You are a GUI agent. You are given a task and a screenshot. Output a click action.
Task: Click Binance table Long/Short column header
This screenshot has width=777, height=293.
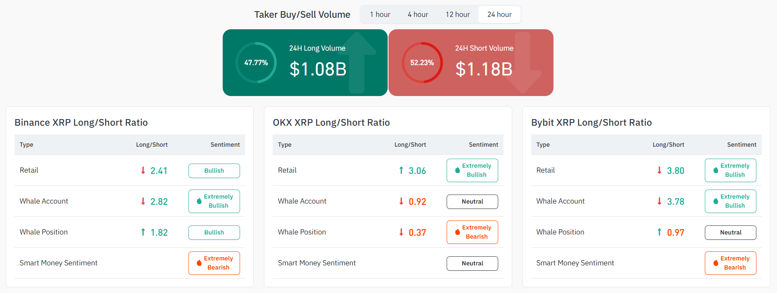[152, 145]
